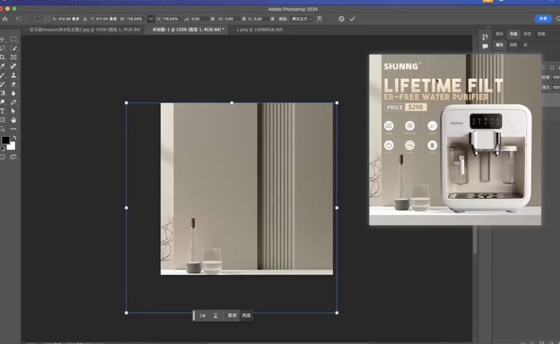Toggle the maintain aspect ratio link
This screenshot has width=560, height=344.
pos(151,19)
